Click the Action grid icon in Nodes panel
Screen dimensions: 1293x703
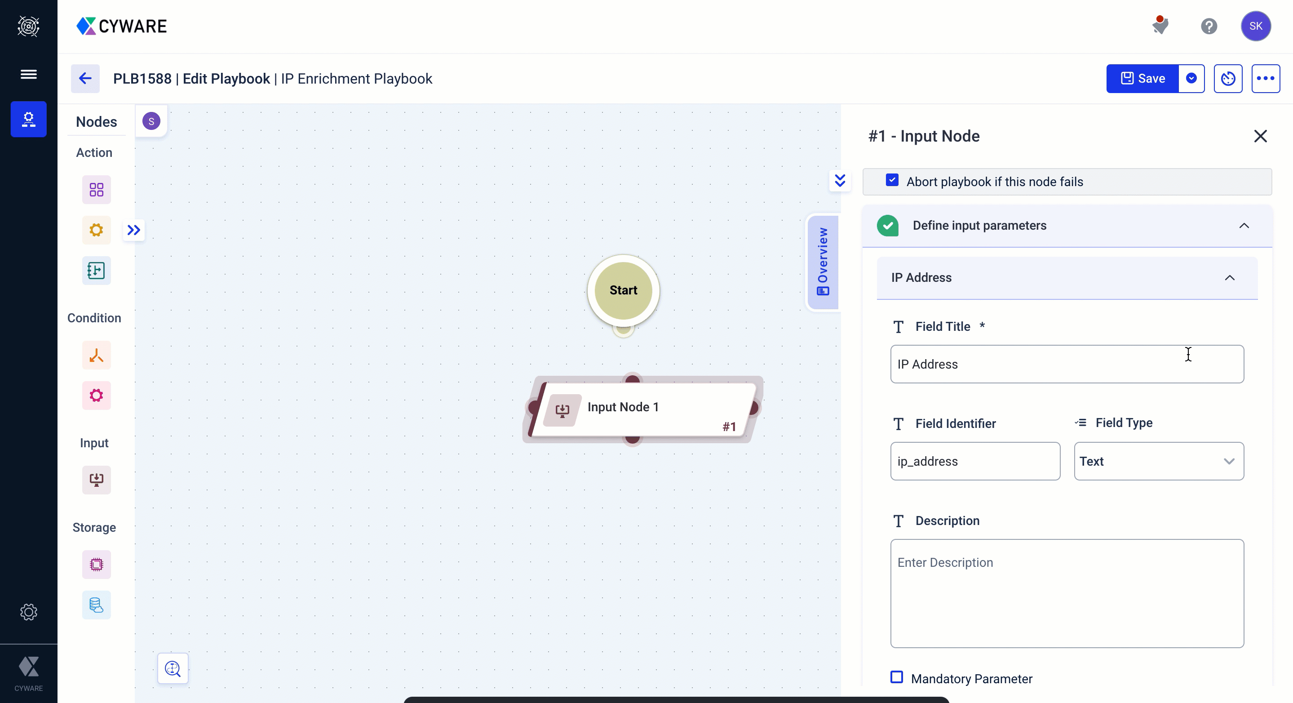coord(95,189)
